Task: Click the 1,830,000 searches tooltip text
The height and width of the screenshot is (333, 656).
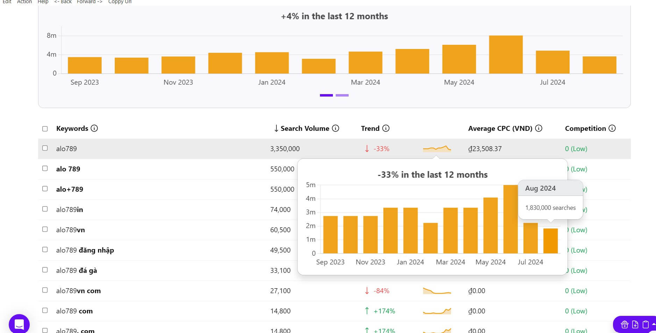Action: [x=550, y=208]
